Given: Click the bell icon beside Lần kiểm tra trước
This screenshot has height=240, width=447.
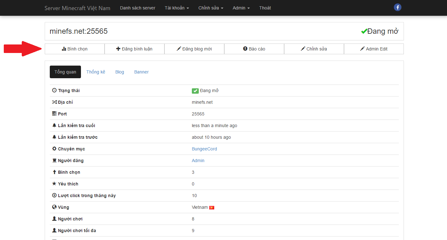Looking at the screenshot, I should pos(54,137).
